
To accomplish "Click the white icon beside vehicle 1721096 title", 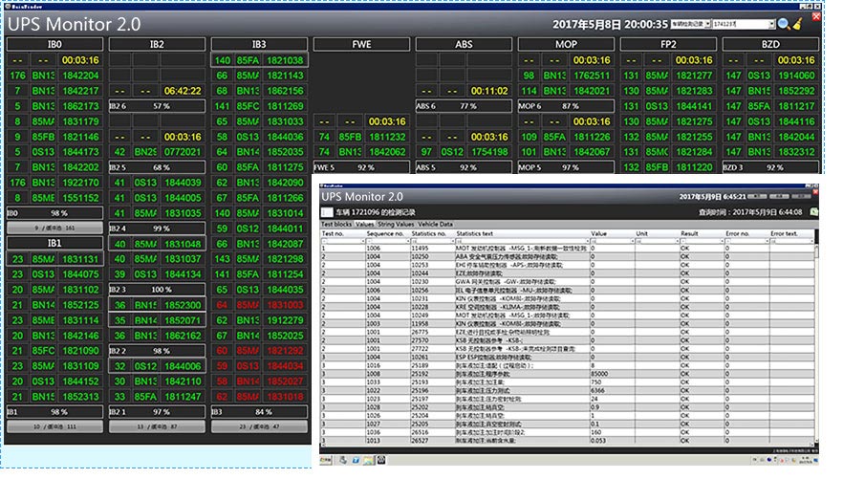I will click(x=327, y=212).
